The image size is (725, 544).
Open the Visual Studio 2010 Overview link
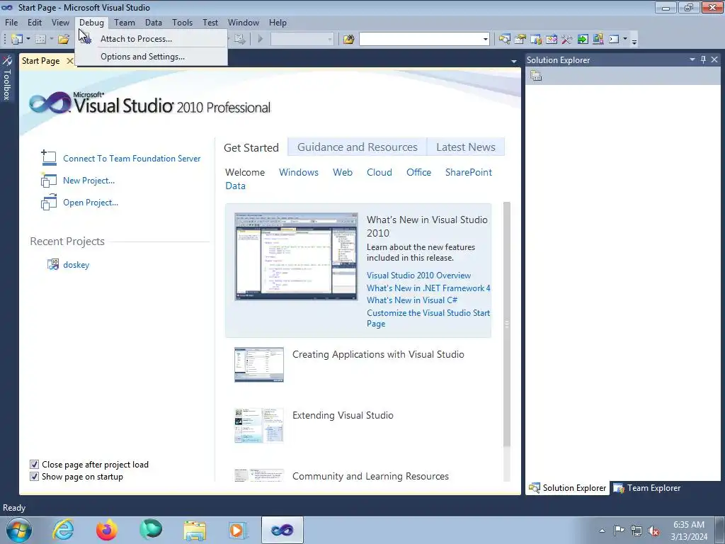click(419, 276)
